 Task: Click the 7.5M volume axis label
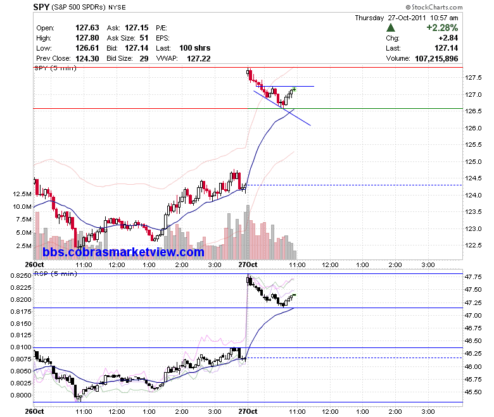pyautogui.click(x=23, y=220)
